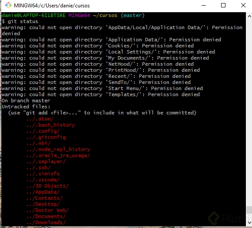252x228 pixels.
Task: Maximize the MINGW64 terminal window
Action: (223, 5)
